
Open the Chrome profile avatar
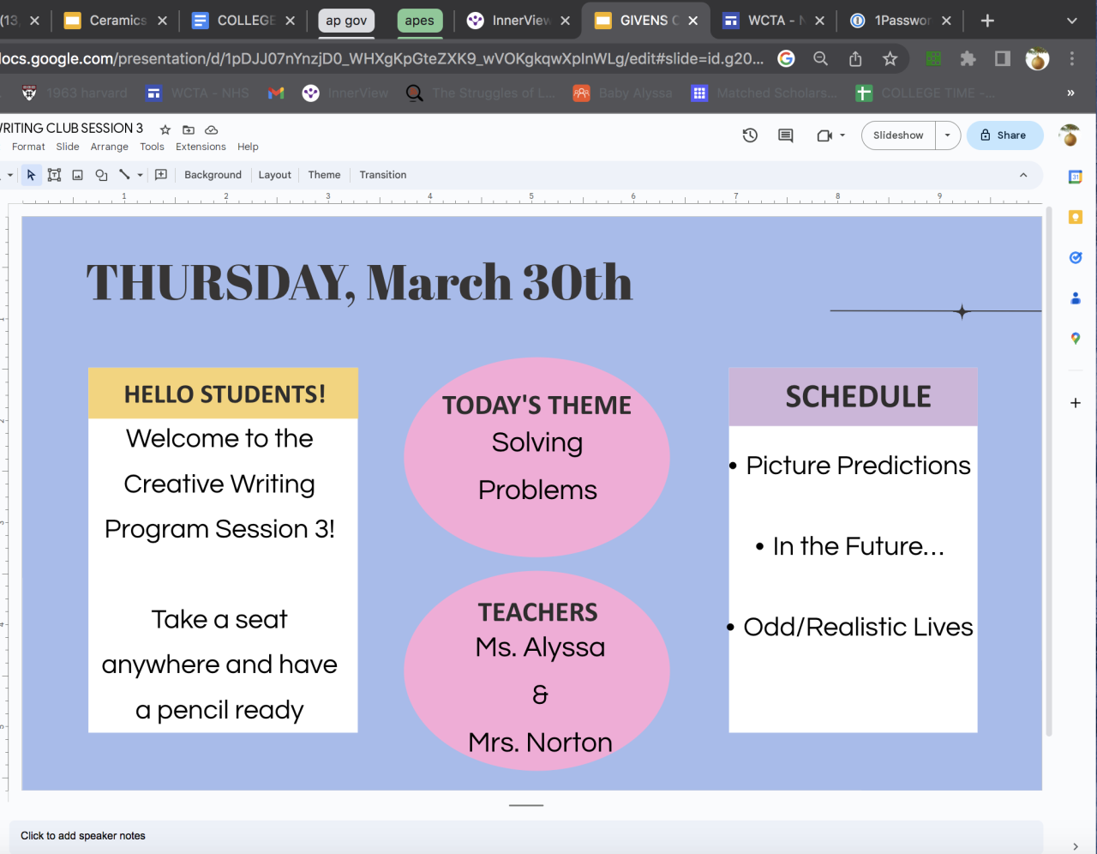(x=1037, y=58)
